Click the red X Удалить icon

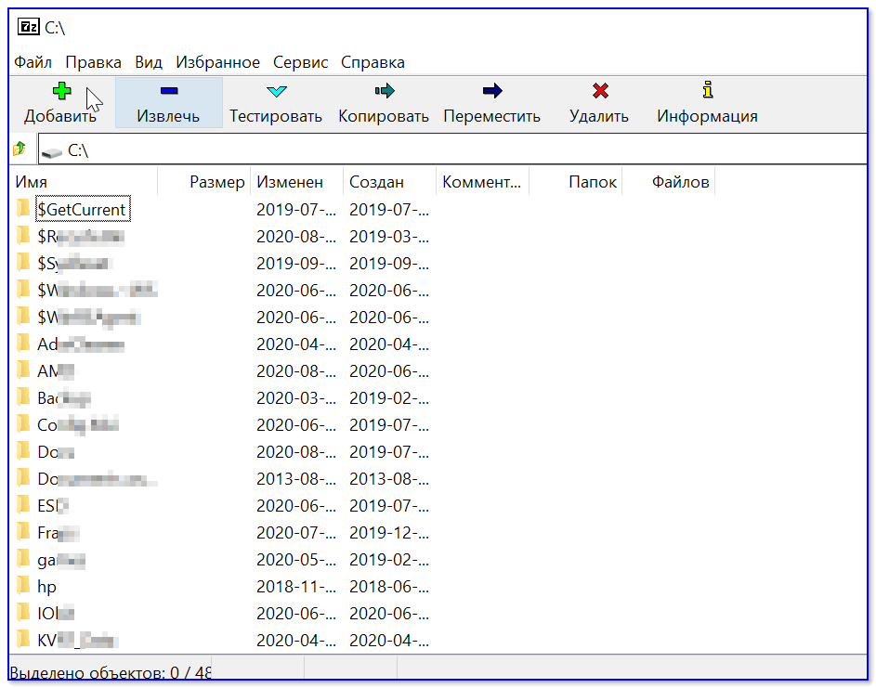tap(599, 91)
